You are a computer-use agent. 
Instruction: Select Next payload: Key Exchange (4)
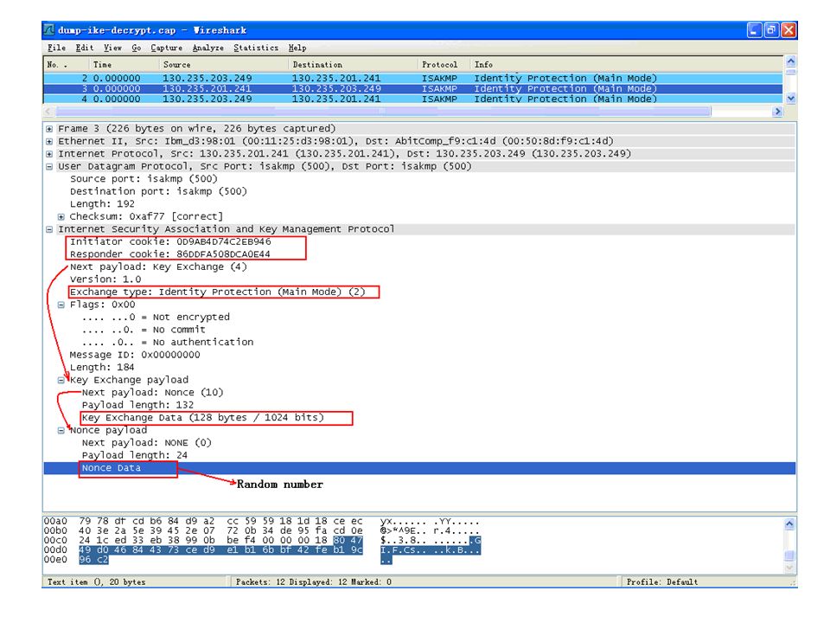click(158, 267)
